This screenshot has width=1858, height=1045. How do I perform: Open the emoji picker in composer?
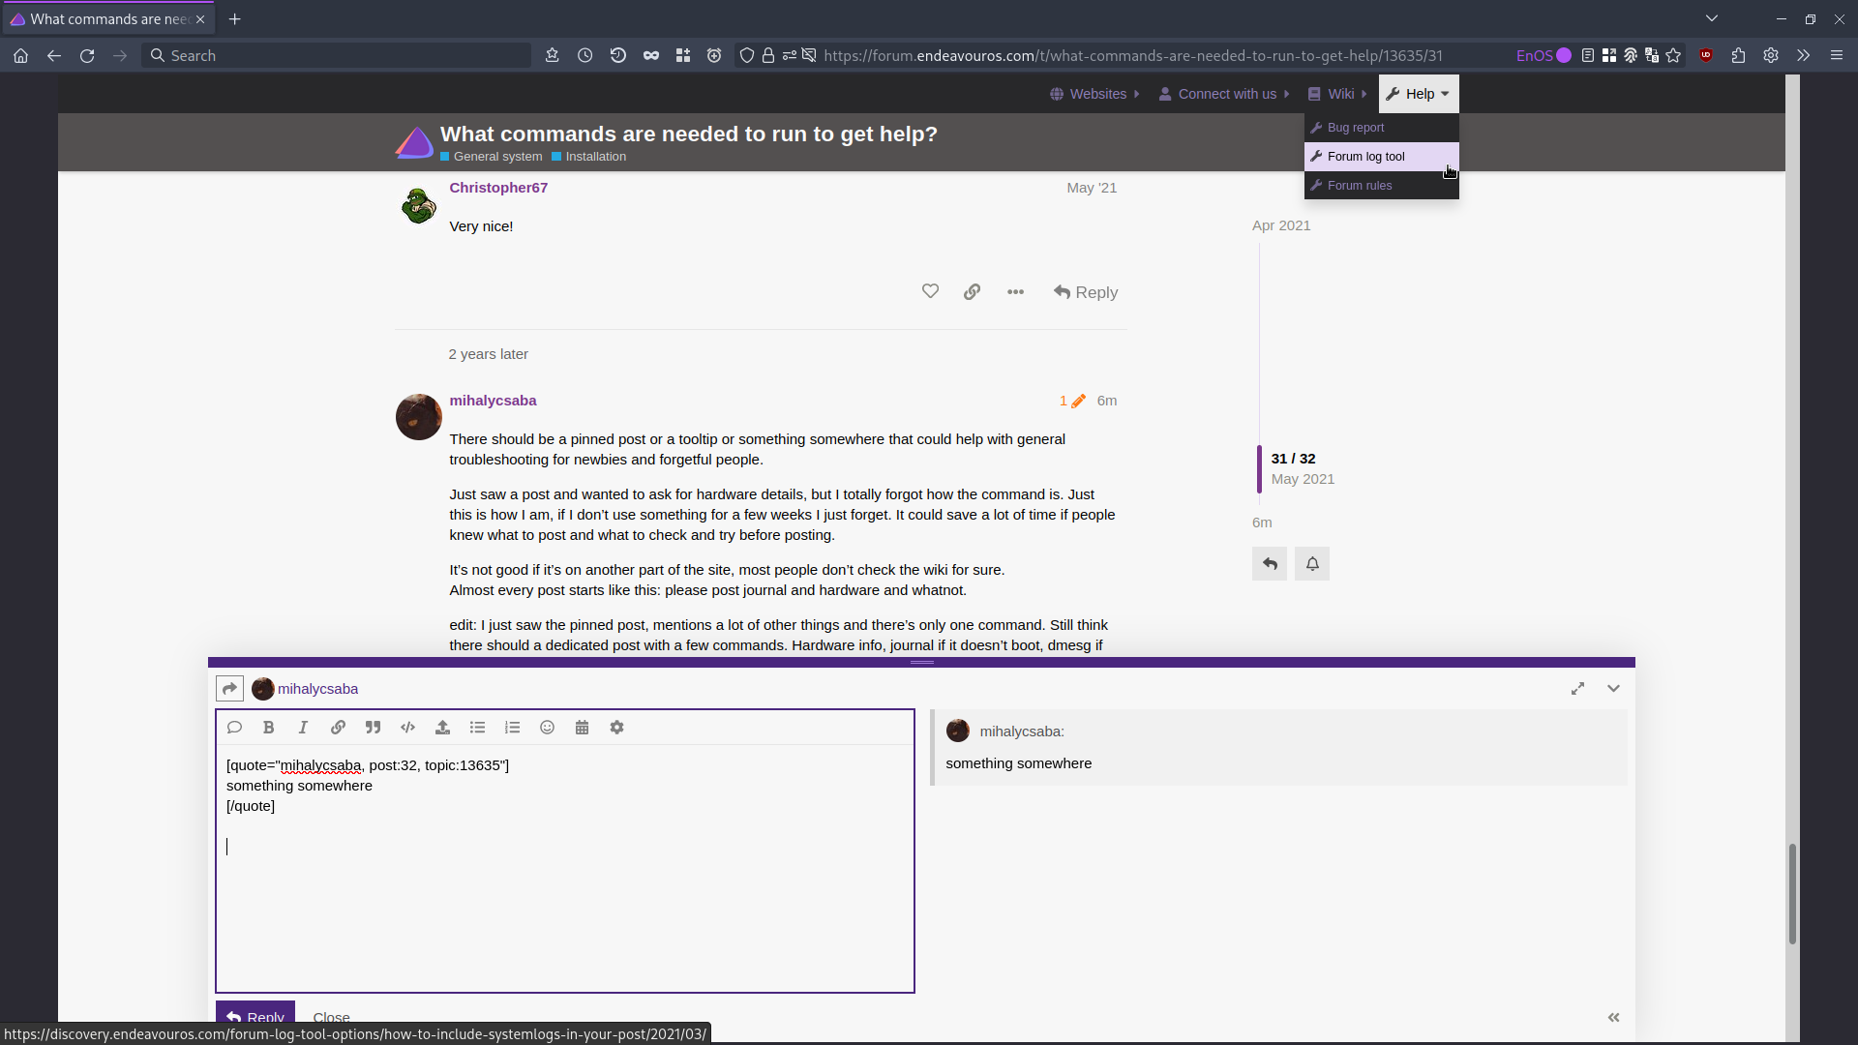[x=547, y=728]
